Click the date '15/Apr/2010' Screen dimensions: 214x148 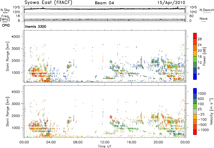click(x=171, y=3)
